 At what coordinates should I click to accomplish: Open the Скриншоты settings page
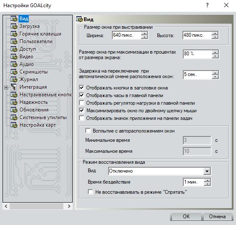(34, 72)
